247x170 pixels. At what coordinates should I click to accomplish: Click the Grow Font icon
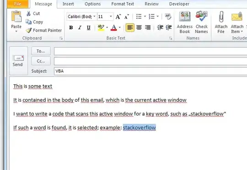[x=118, y=16]
